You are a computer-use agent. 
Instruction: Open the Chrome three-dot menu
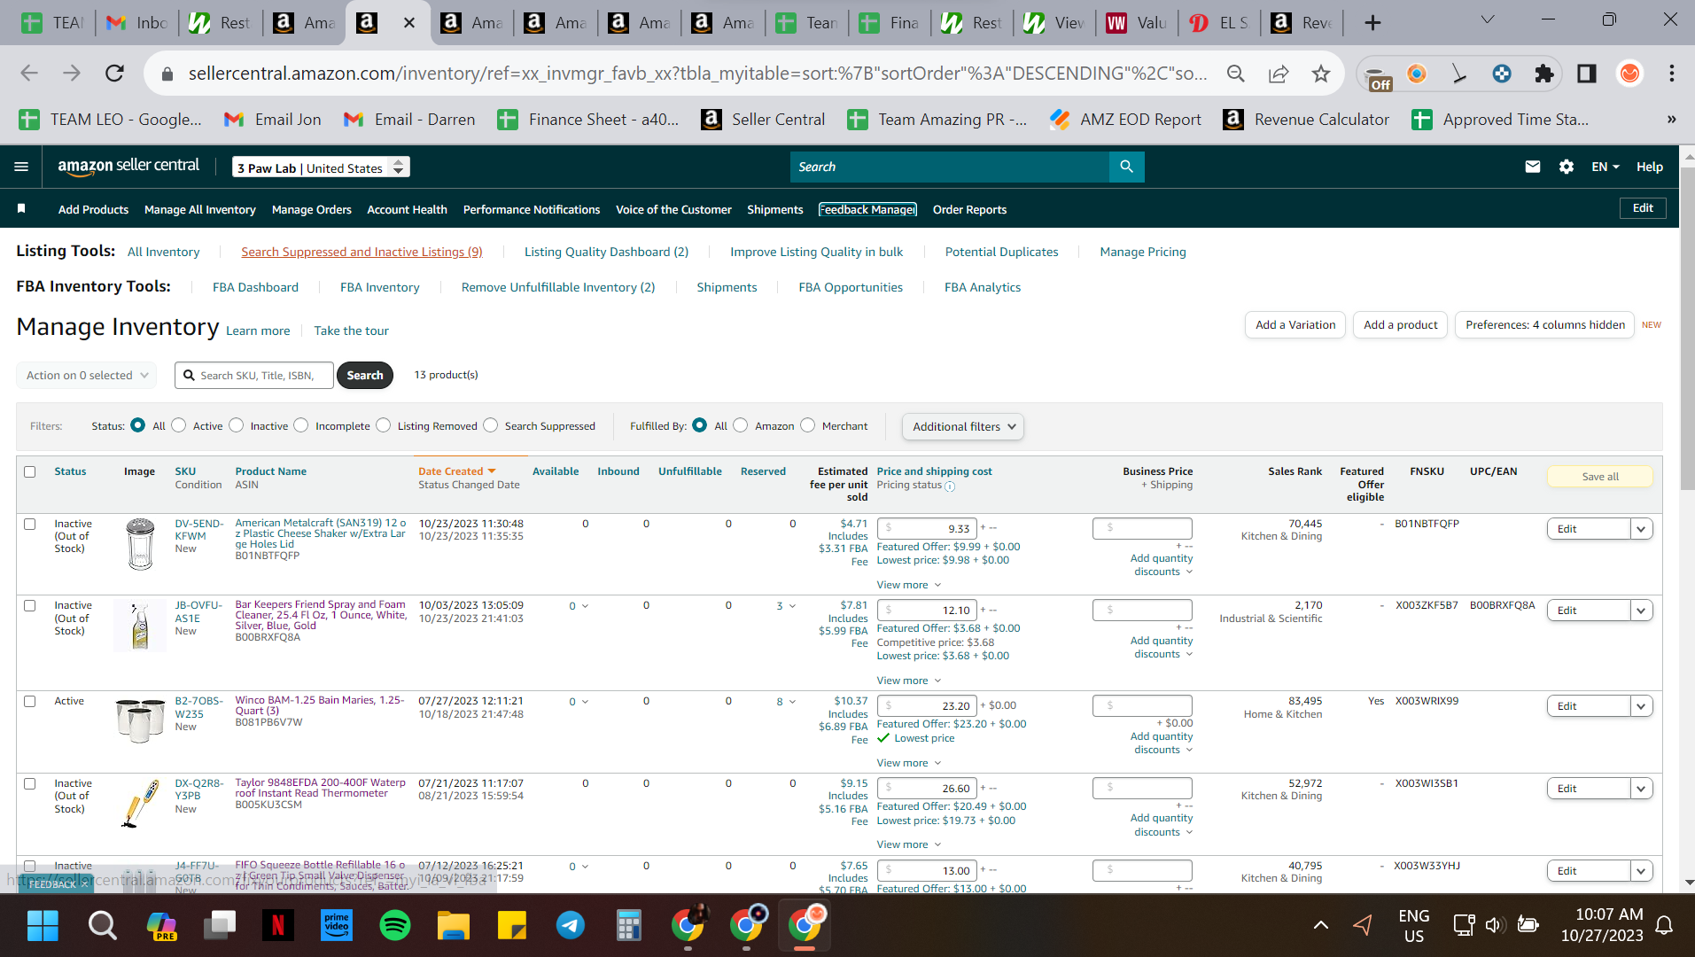pos(1672,74)
